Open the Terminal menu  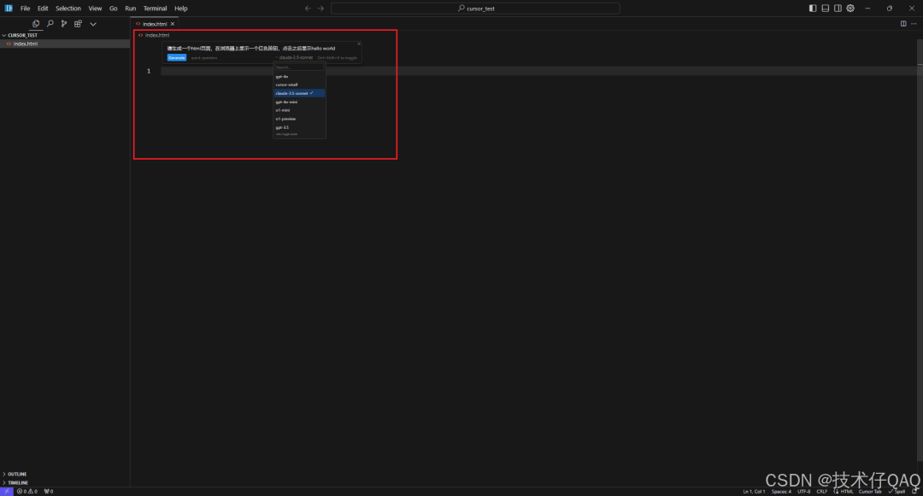[x=155, y=9]
